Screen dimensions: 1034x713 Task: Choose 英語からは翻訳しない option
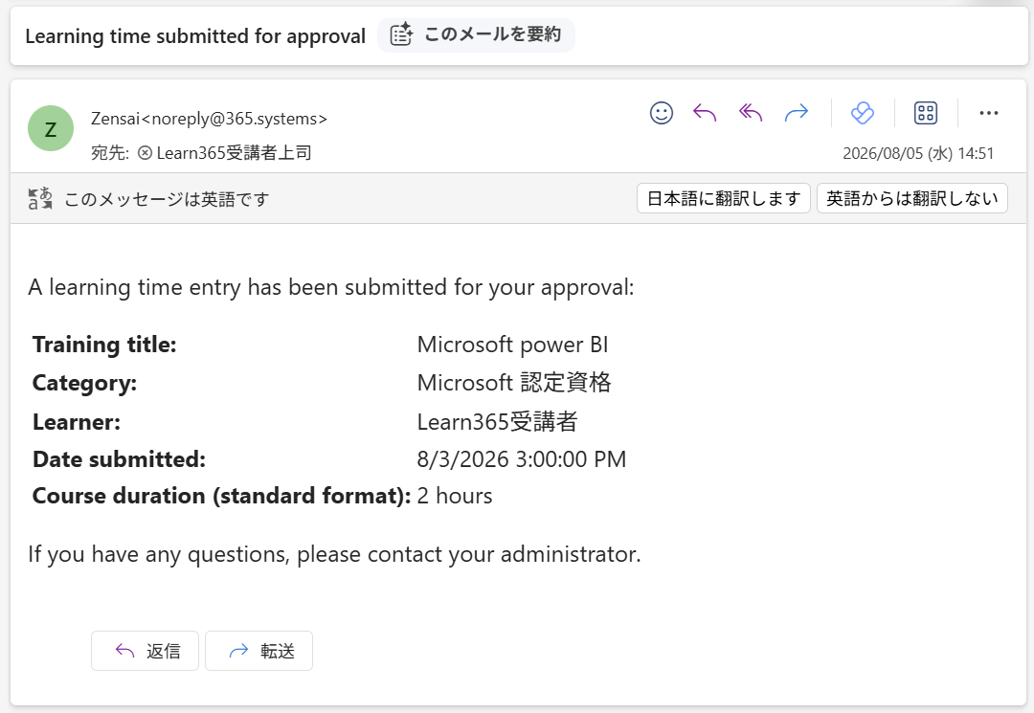point(912,198)
